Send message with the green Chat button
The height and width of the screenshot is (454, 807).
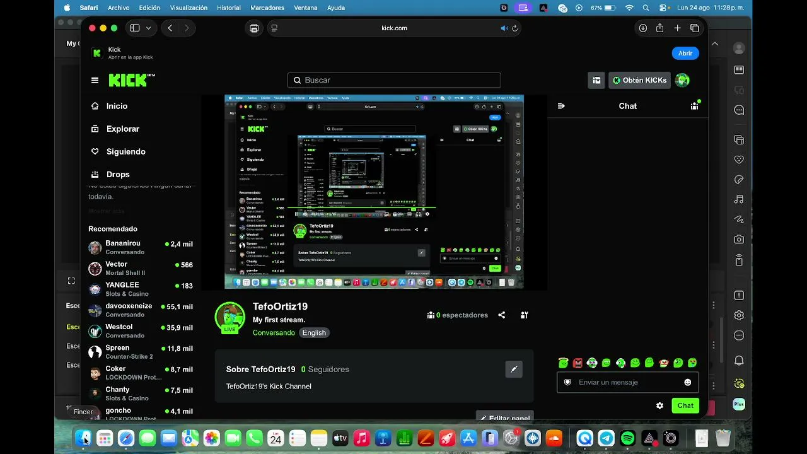click(x=685, y=405)
